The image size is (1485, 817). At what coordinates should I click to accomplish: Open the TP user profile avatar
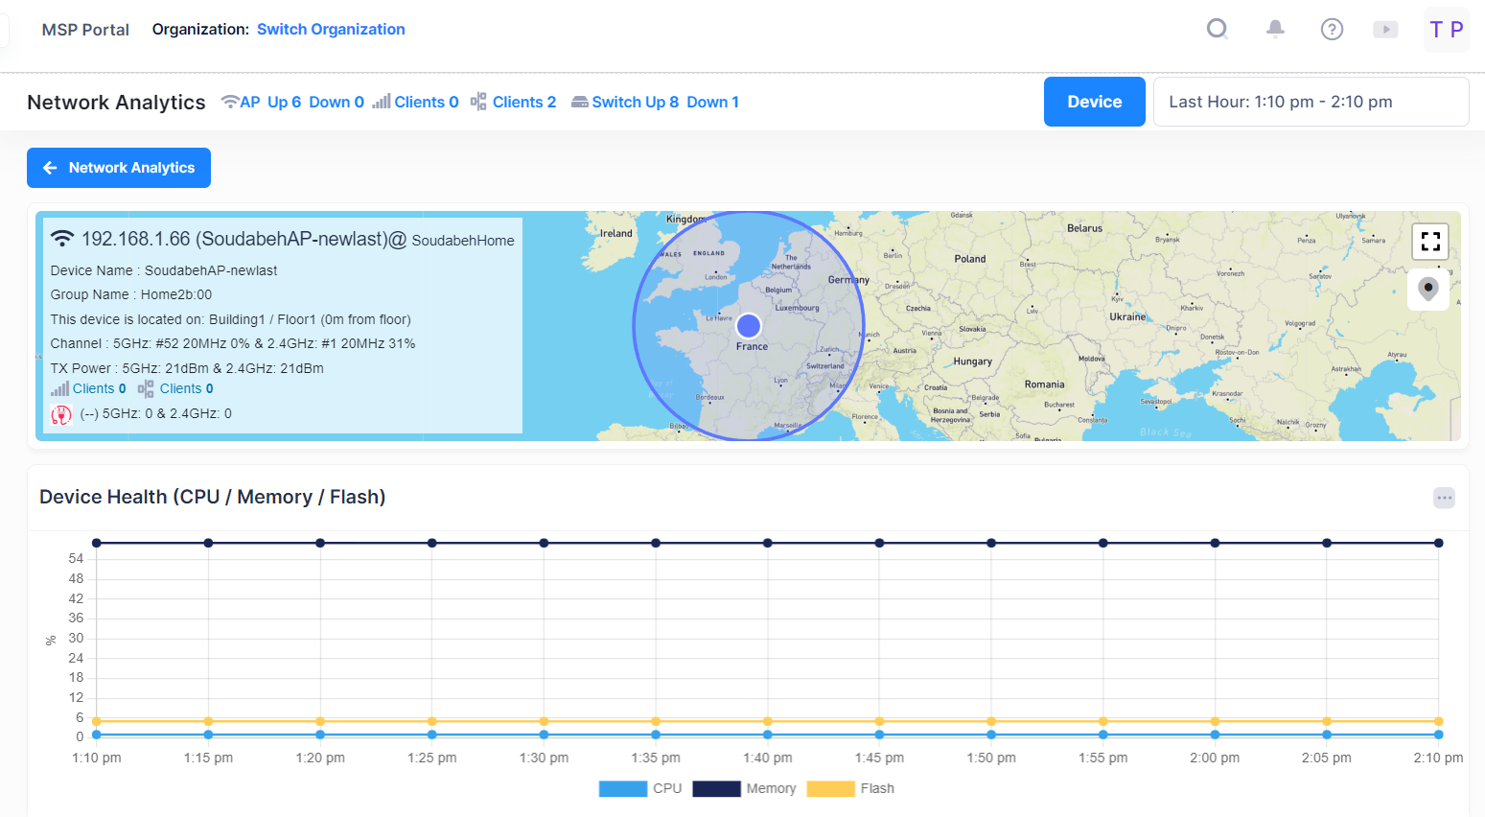pos(1446,29)
